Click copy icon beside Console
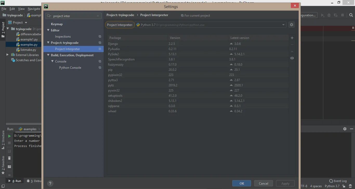 pos(100,61)
